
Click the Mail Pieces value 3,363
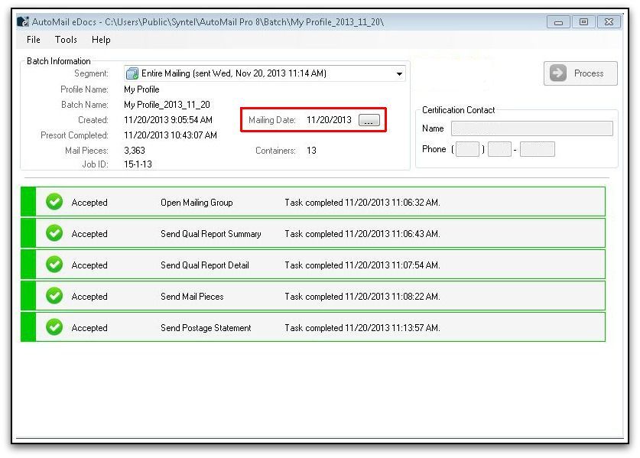135,151
